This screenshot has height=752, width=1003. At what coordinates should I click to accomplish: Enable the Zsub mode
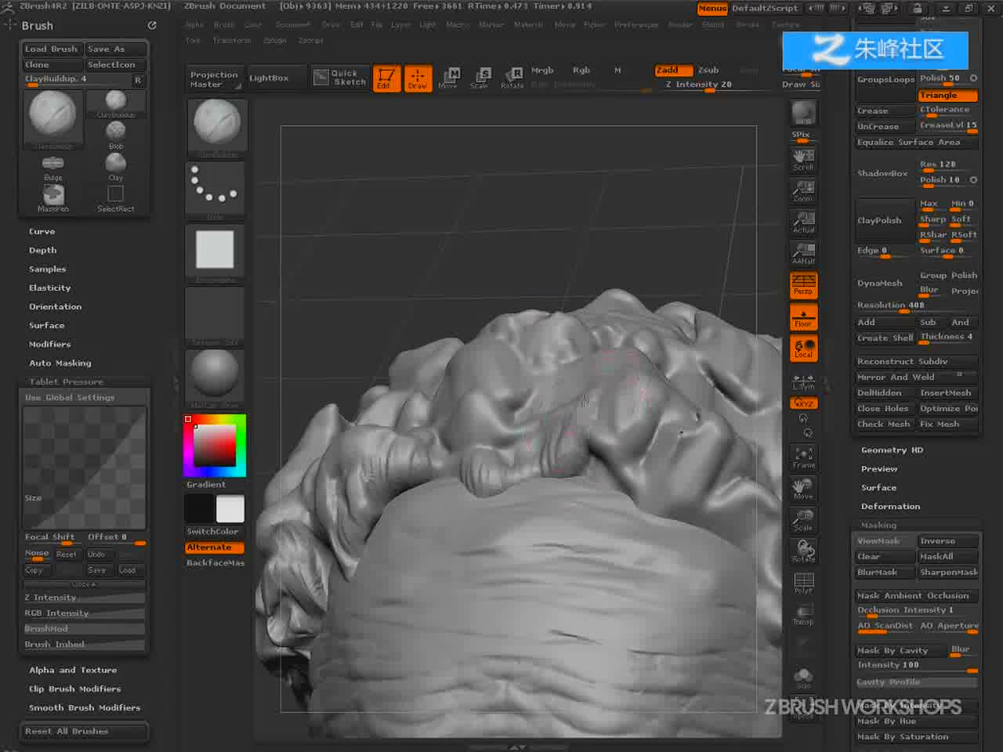pyautogui.click(x=708, y=70)
